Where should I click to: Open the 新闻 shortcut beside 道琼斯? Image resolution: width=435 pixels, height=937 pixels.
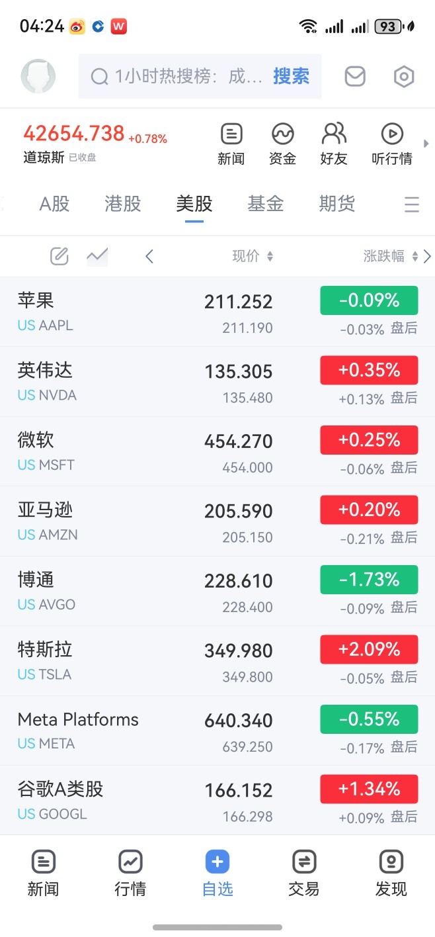(x=231, y=144)
